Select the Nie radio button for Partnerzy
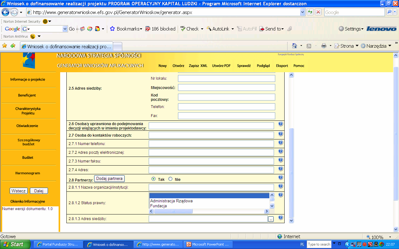 click(x=170, y=179)
